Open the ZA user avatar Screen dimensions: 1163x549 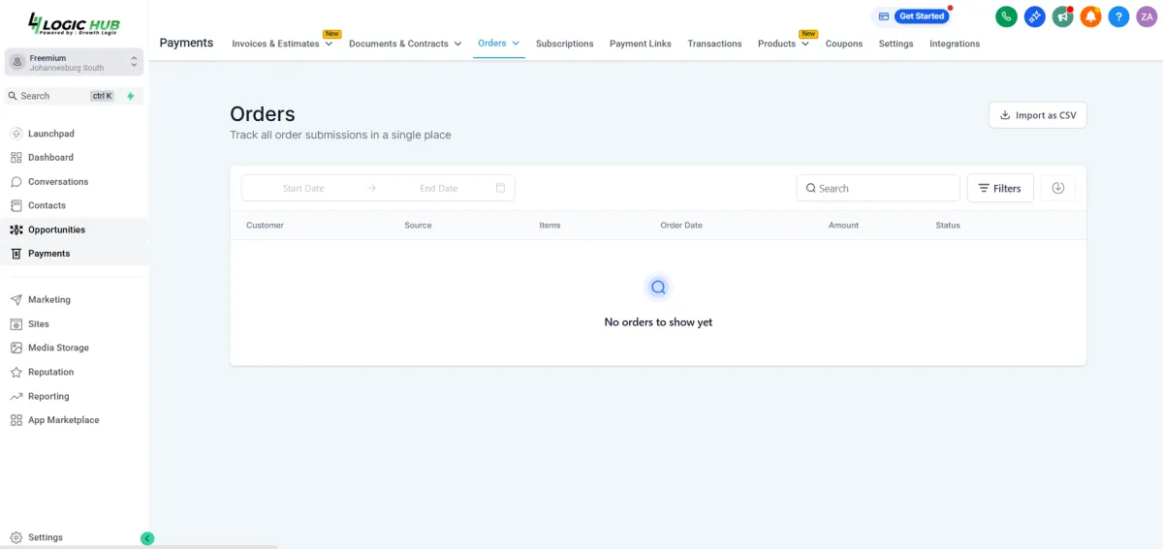pos(1147,16)
